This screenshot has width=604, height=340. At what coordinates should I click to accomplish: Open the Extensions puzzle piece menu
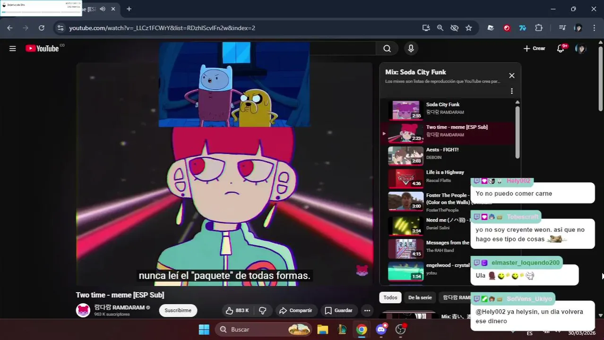(539, 28)
